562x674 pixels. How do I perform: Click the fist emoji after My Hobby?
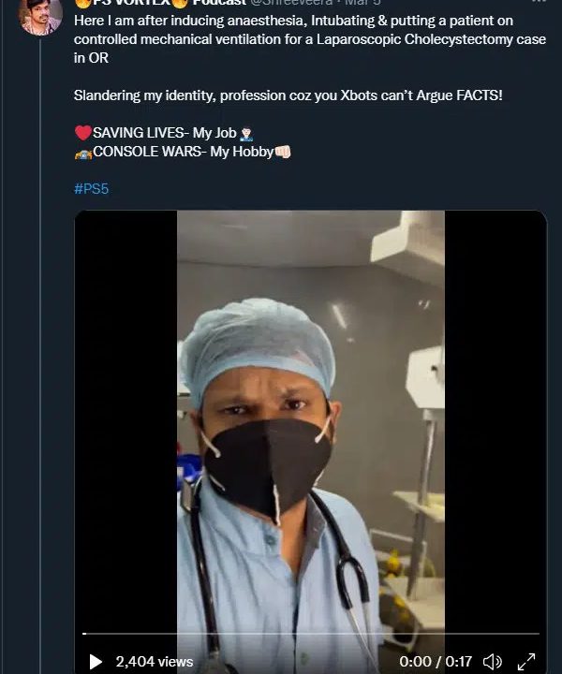(286, 152)
